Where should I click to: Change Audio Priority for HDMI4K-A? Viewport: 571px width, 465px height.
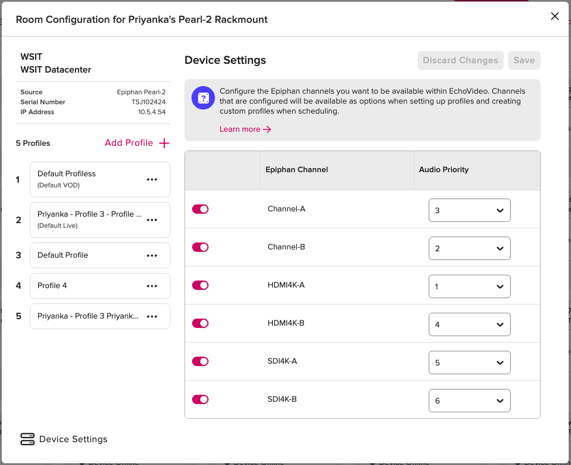[470, 286]
